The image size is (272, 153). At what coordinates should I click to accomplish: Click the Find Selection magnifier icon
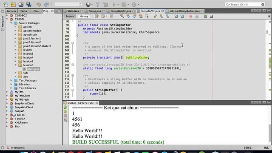click(x=122, y=16)
